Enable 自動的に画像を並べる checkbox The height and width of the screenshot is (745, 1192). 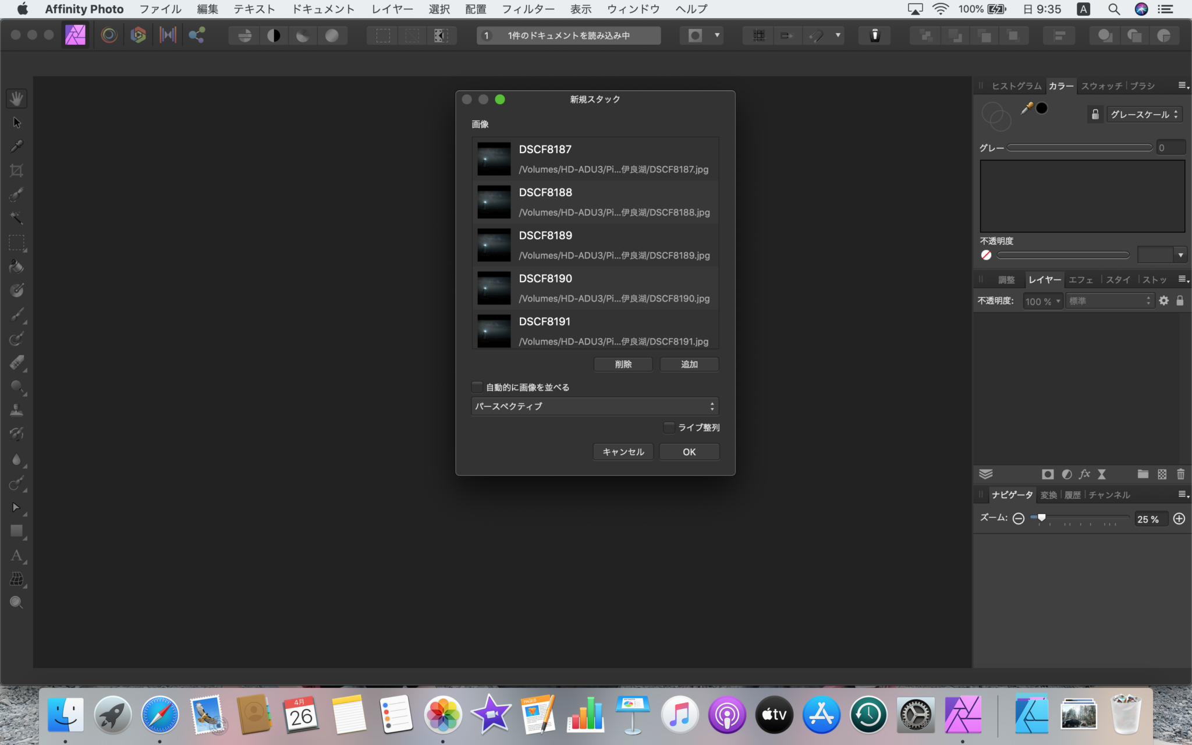click(x=477, y=387)
